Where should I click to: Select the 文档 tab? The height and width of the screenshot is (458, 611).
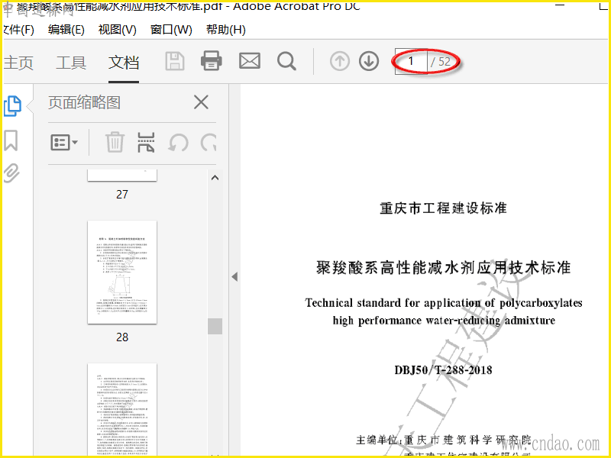coord(124,63)
